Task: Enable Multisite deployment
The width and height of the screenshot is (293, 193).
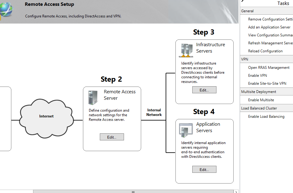Action: coord(260,100)
